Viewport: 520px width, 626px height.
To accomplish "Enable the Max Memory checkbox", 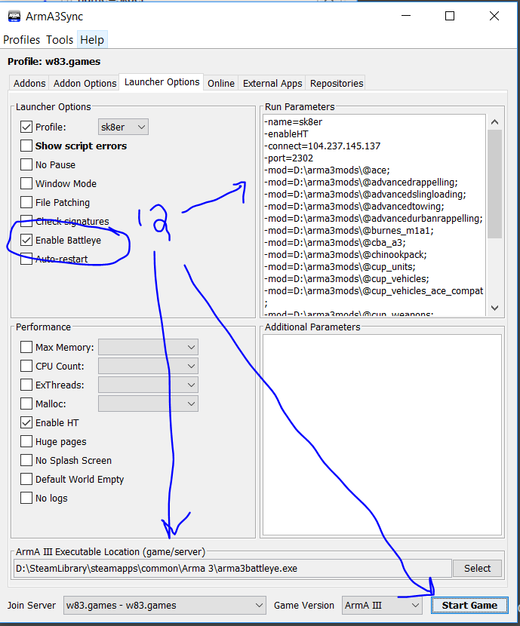I will coord(26,347).
